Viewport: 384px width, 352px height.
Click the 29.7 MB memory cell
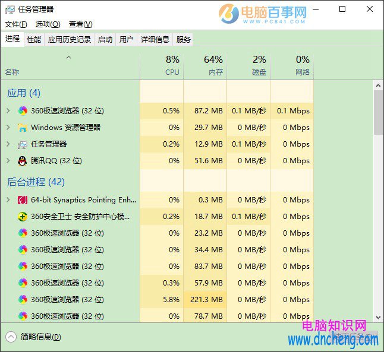point(205,128)
